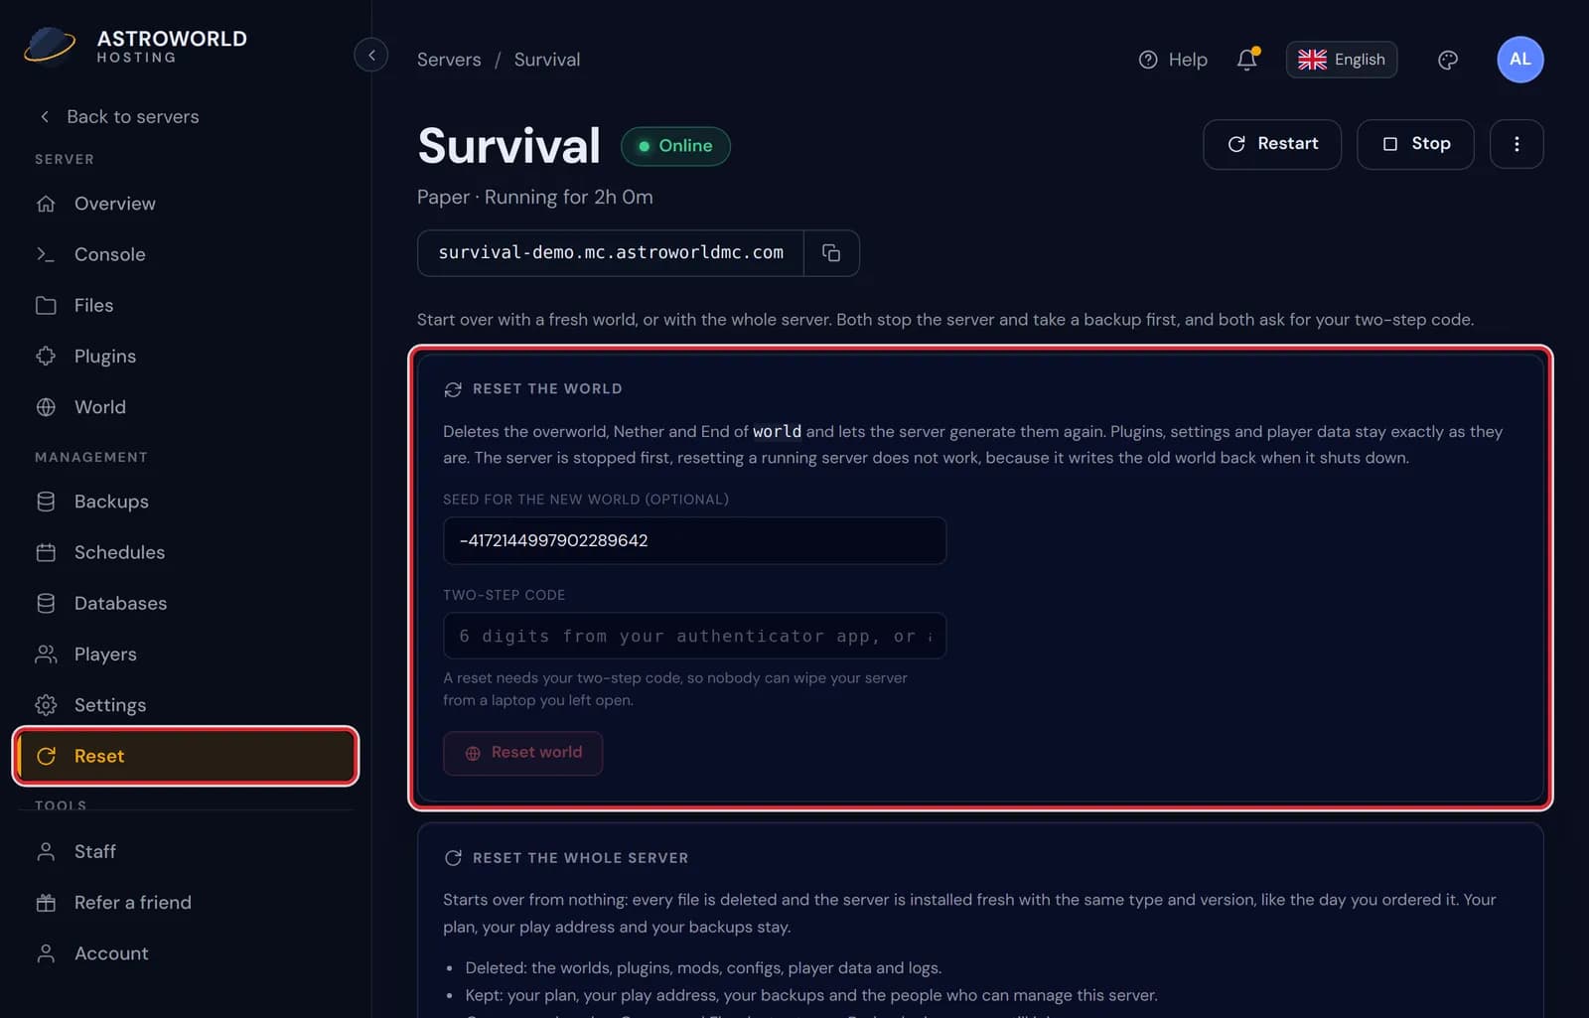
Task: Click the Servers breadcrumb link
Action: pyautogui.click(x=449, y=60)
